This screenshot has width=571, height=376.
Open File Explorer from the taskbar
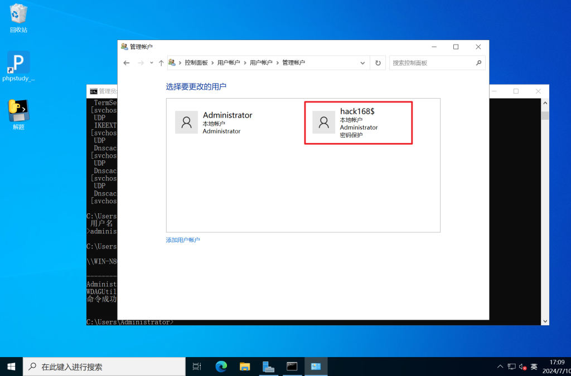(245, 367)
